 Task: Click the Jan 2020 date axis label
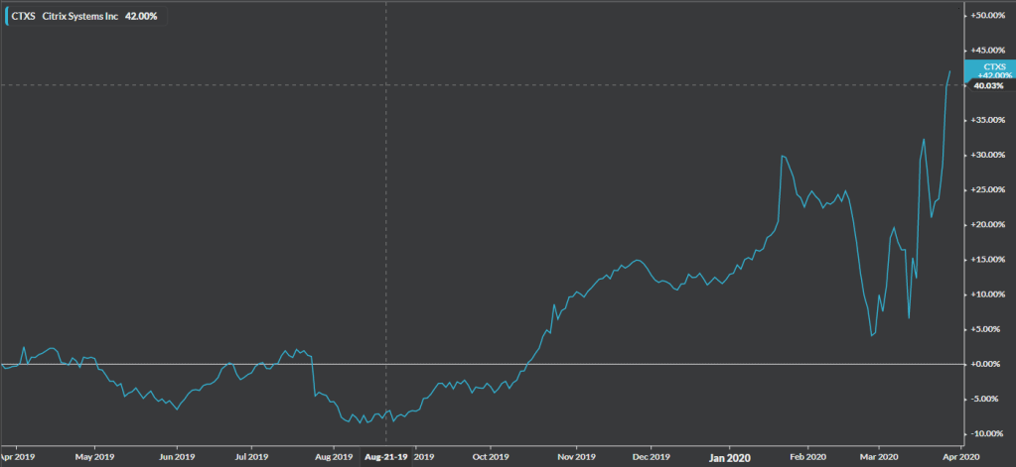(729, 458)
